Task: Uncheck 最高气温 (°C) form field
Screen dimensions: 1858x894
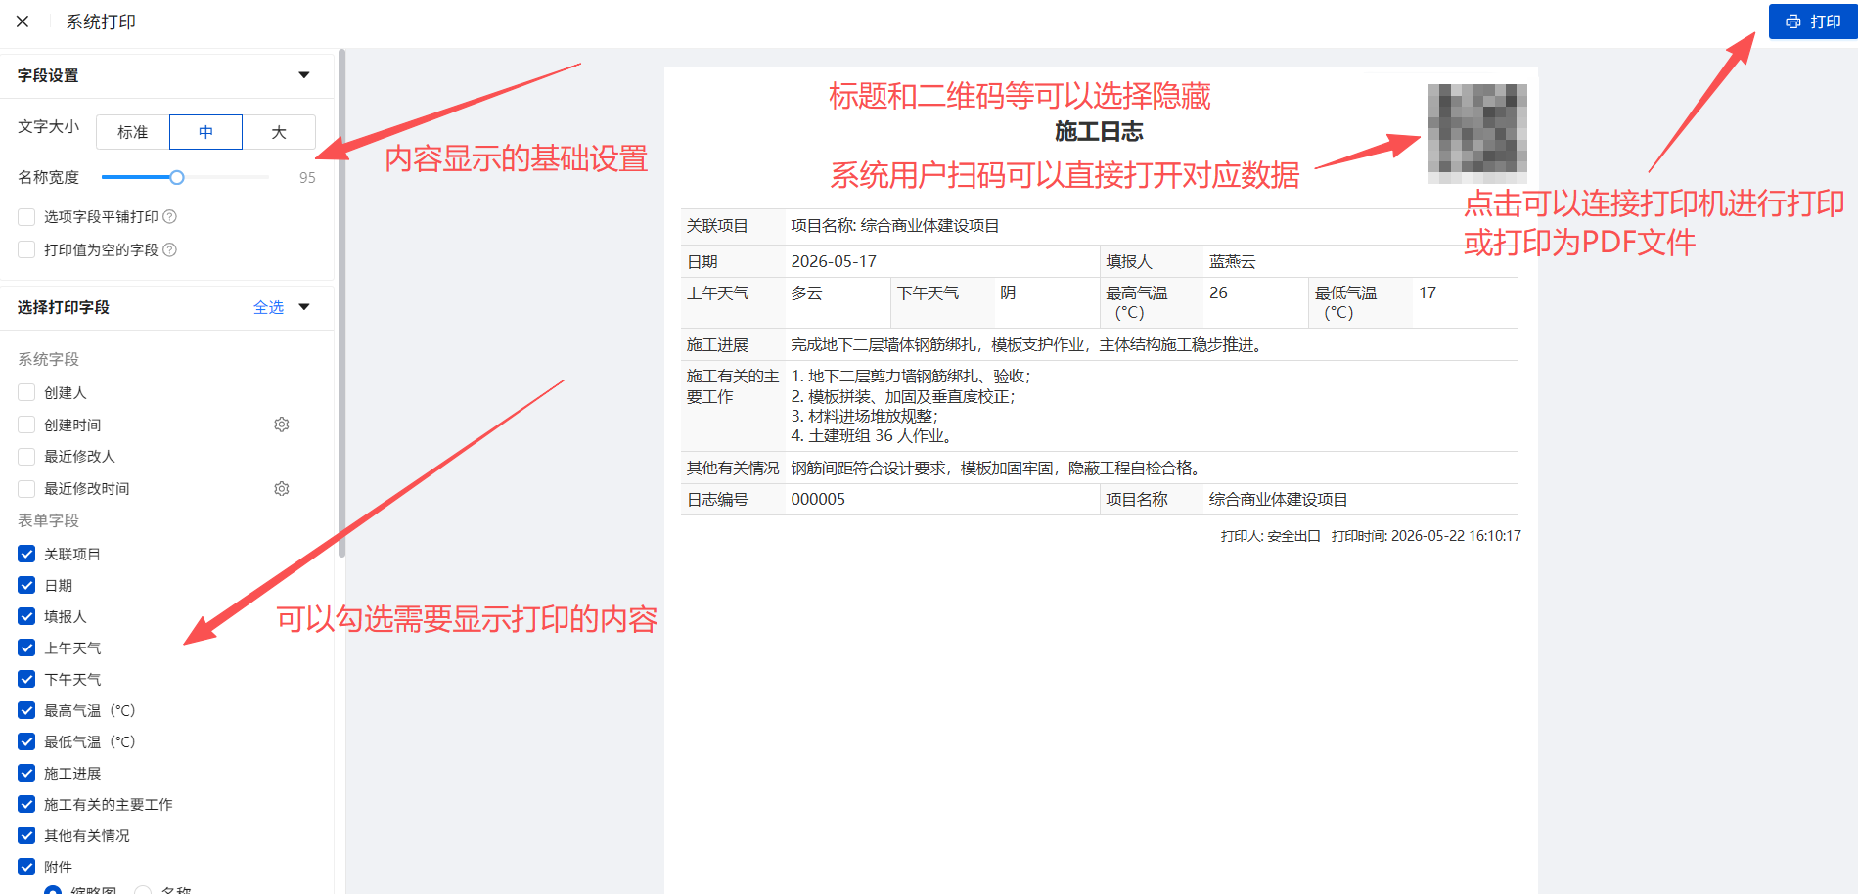Action: (26, 710)
